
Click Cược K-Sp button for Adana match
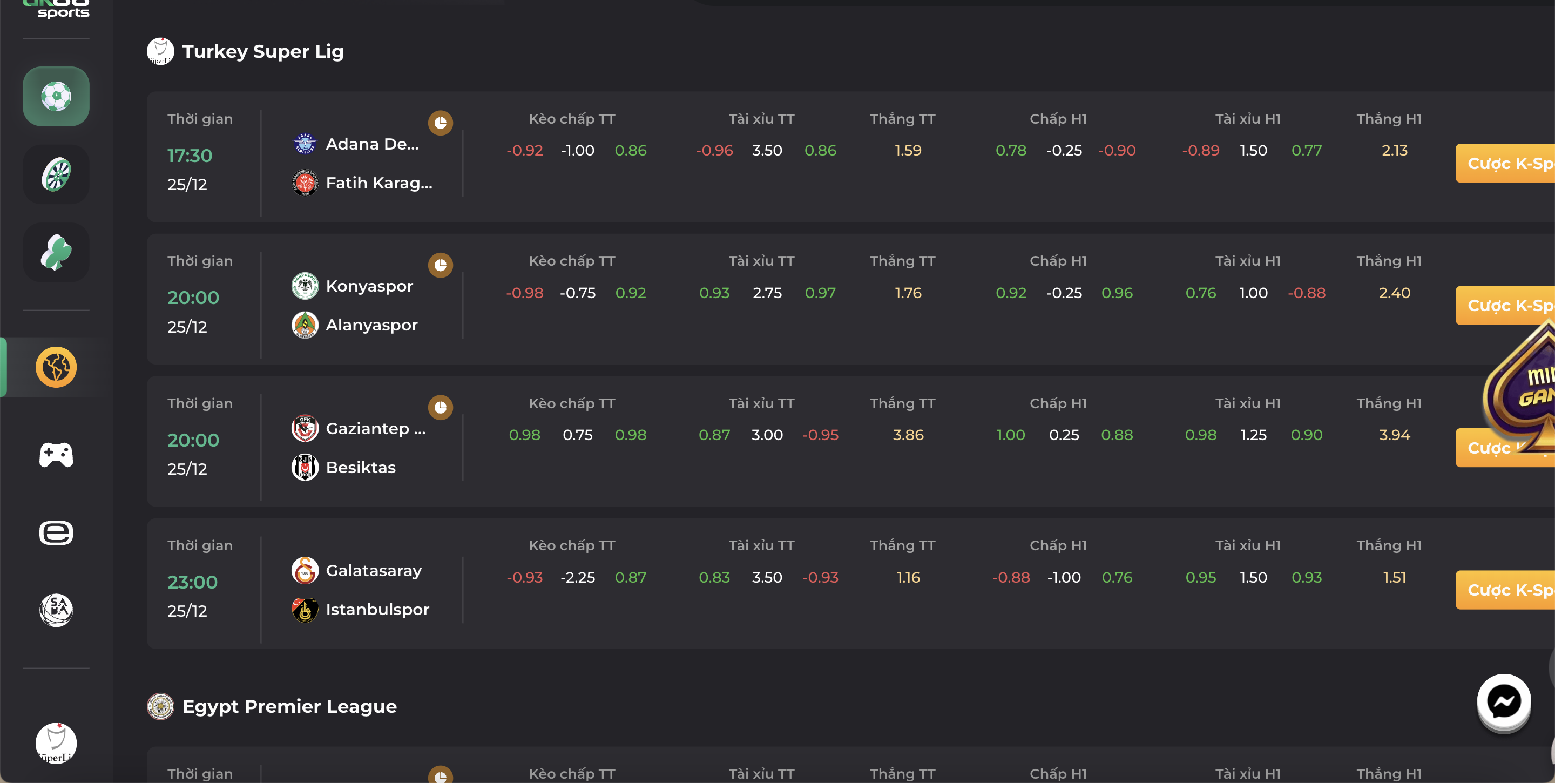point(1505,163)
